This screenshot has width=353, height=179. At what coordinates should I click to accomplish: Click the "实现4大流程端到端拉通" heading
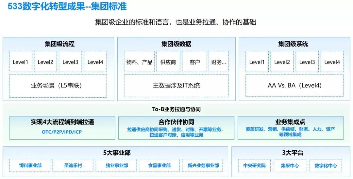point(62,122)
